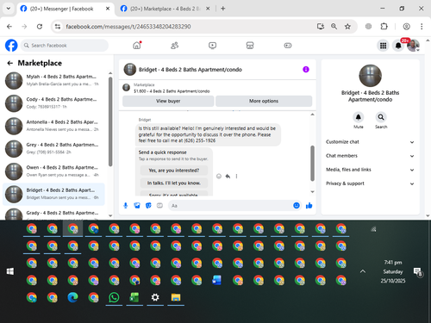This screenshot has height=323, width=431.
Task: Open the Marketplace storefront icon in navigation
Action: (250, 46)
